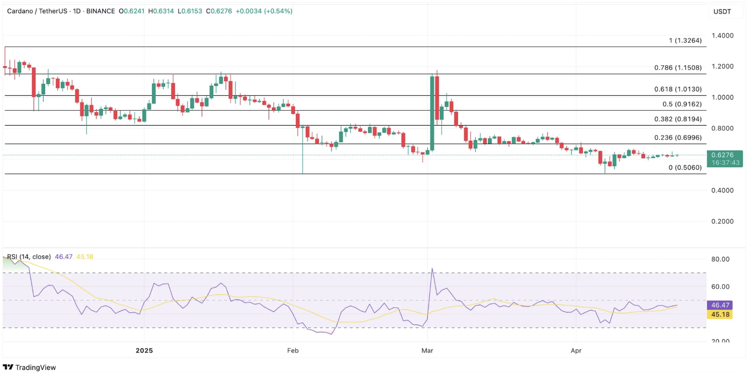Click the Feb label on time axis
Screen dimensions: 750x373
(x=293, y=350)
